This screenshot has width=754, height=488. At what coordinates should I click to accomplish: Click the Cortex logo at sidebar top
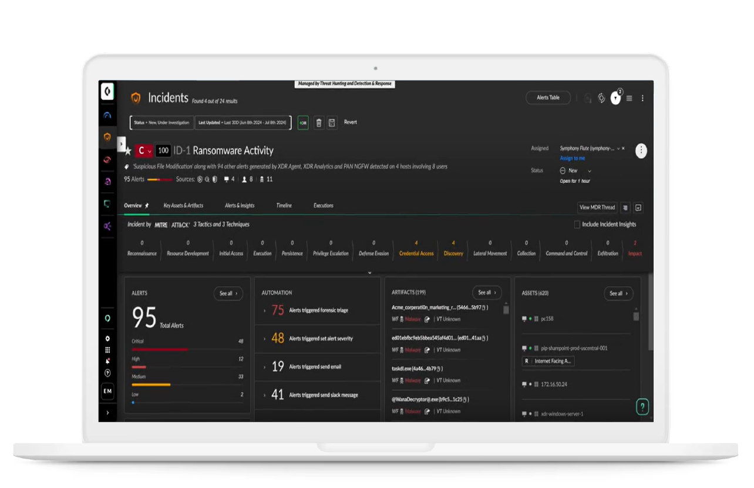tap(107, 92)
